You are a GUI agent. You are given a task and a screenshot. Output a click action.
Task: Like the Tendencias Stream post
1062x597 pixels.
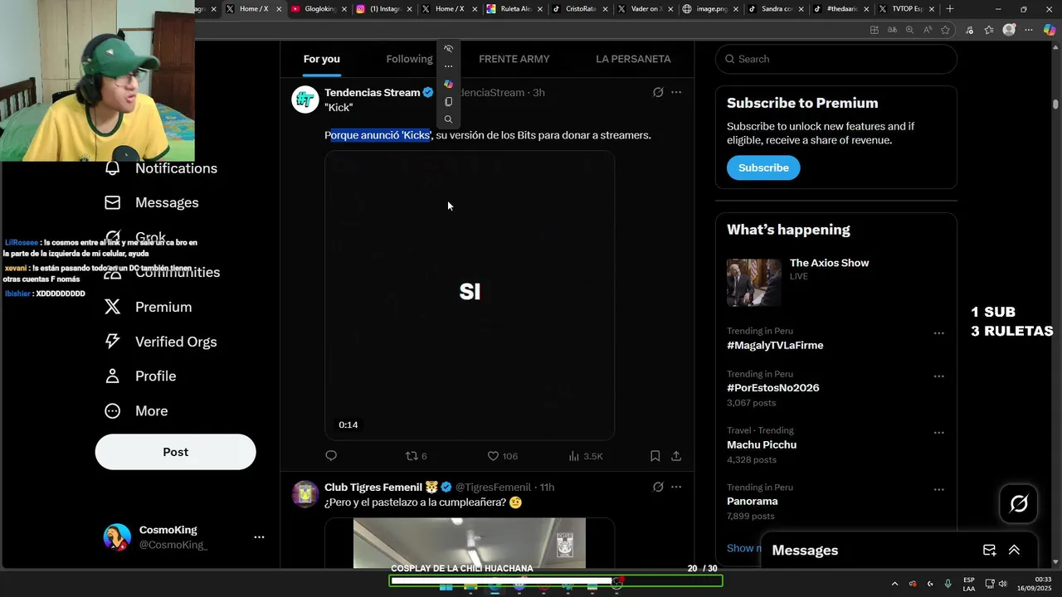(502, 456)
